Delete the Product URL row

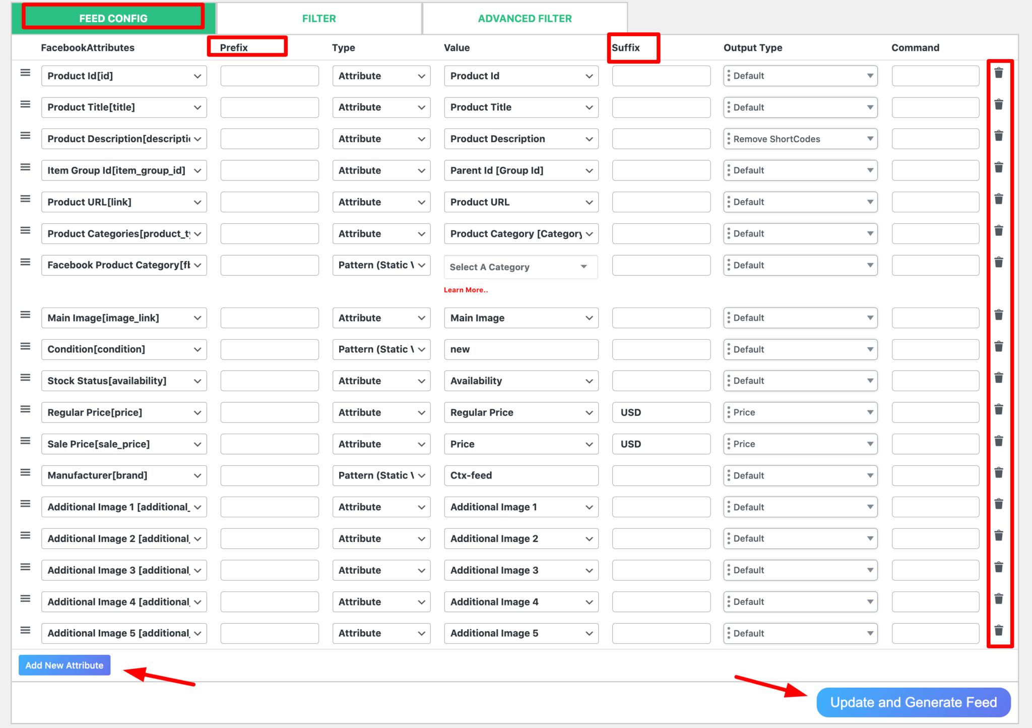tap(998, 199)
